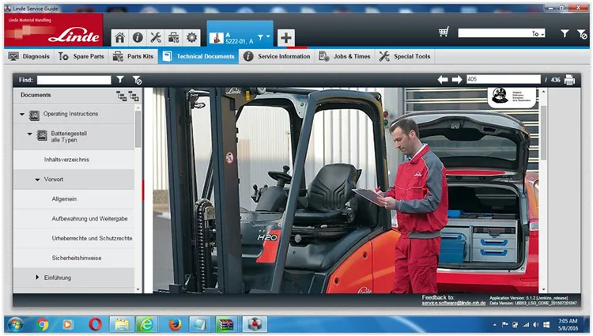593x336 pixels.
Task: Add a new truck tab with plus icon
Action: tap(286, 37)
